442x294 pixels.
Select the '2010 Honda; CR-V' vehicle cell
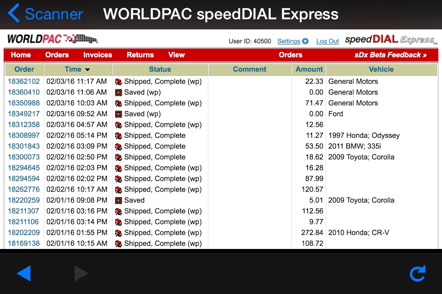click(359, 232)
